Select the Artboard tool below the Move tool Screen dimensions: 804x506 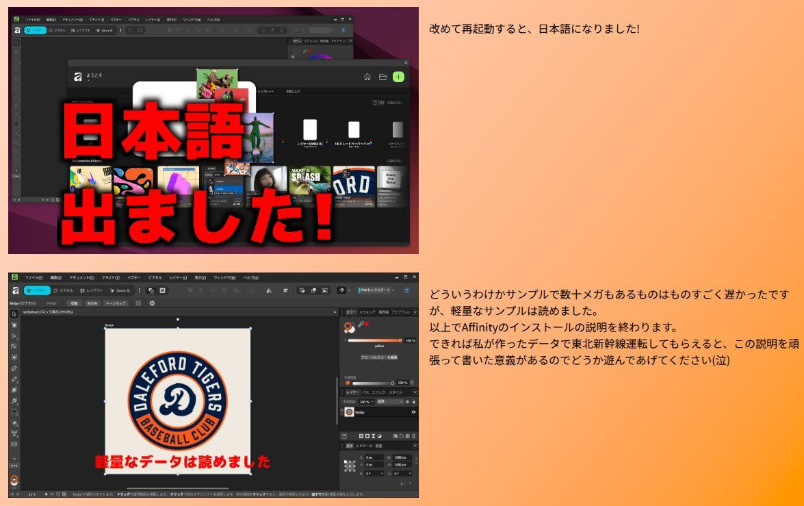(x=14, y=325)
